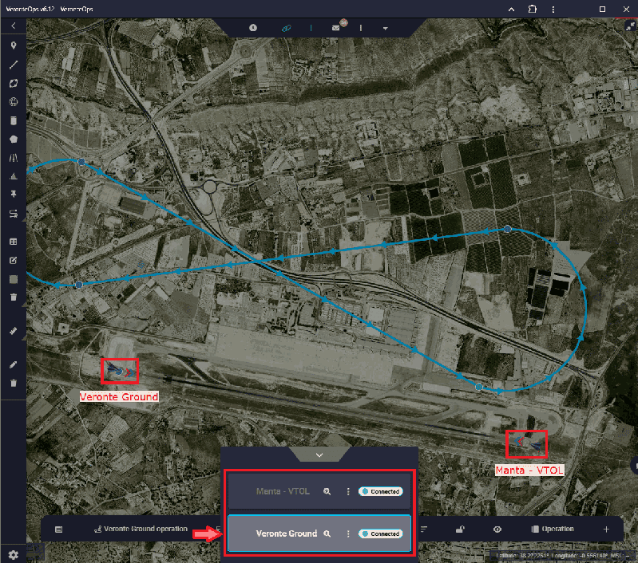638x563 pixels.
Task: Select the globe sphere tool
Action: (14, 101)
